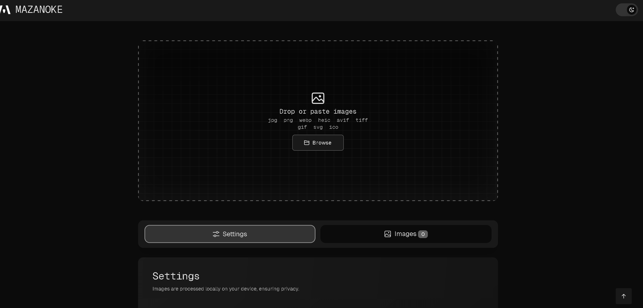643x308 pixels.
Task: Click the webp format label
Action: pyautogui.click(x=305, y=120)
